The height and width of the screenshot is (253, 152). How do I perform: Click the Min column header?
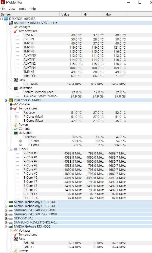pos(93,14)
